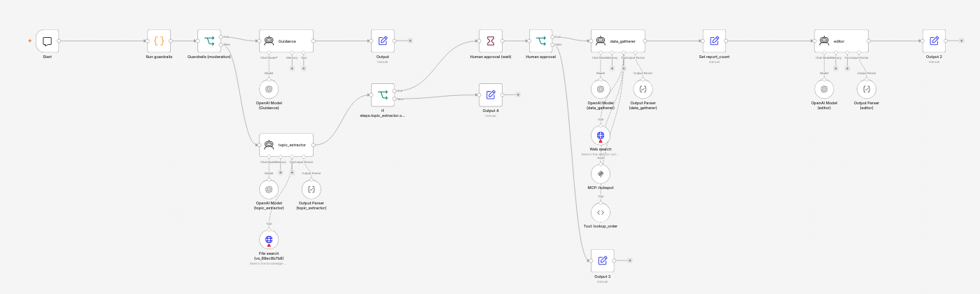
Task: Click the Start node output connector
Action: coord(59,41)
